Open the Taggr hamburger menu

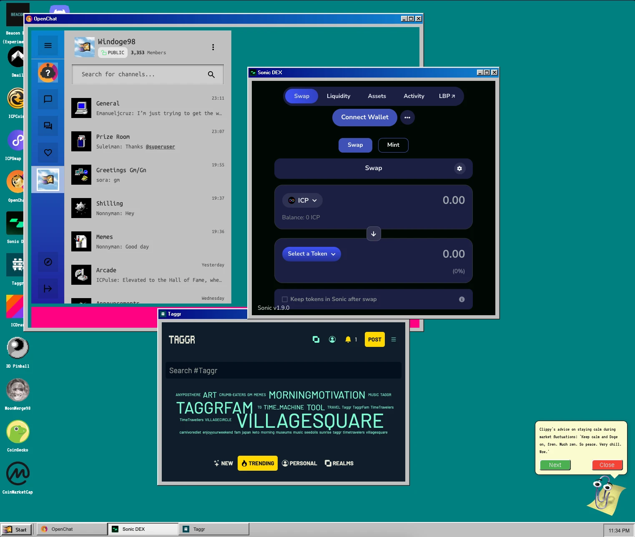pyautogui.click(x=394, y=339)
